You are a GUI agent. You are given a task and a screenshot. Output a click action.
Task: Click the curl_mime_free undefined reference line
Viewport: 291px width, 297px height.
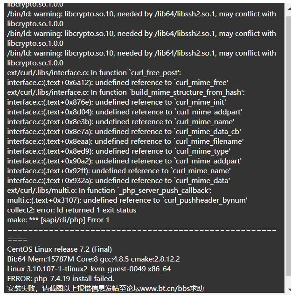118,83
